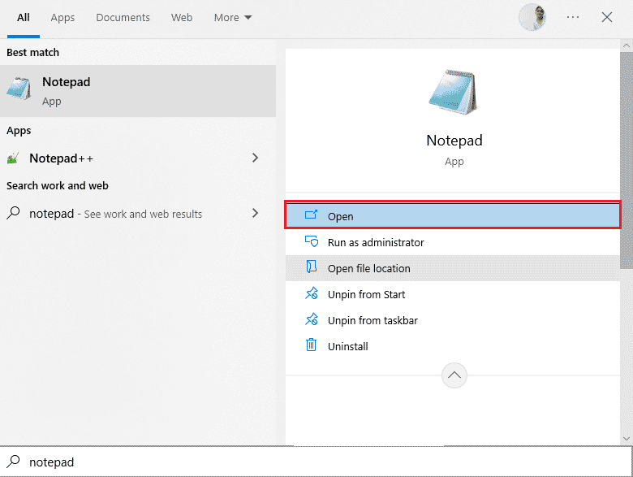Click the Open file location folder icon

pos(312,267)
